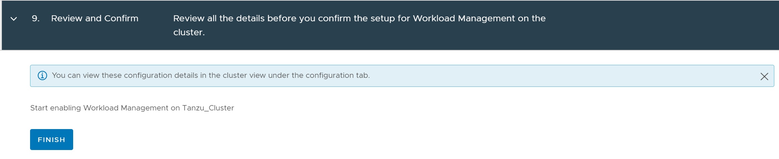Dismiss the configuration details info banner
The width and height of the screenshot is (779, 159).
pos(764,77)
